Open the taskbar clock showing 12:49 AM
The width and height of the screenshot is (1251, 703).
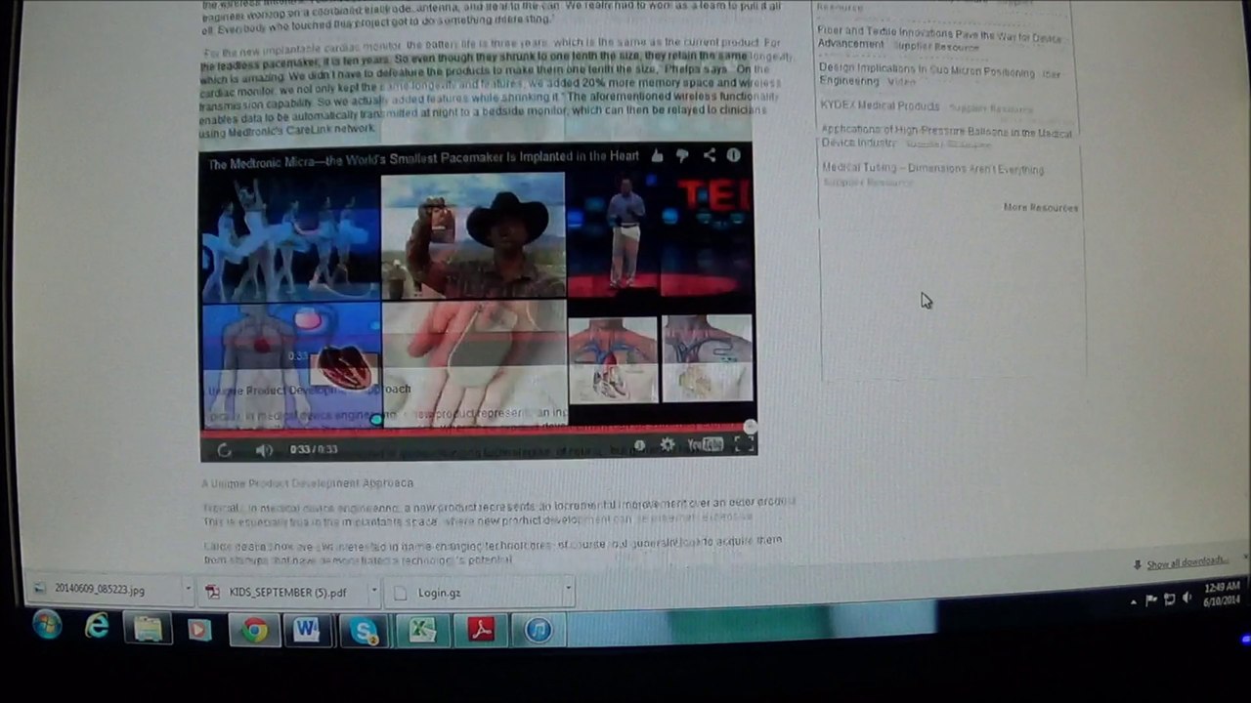1222,594
